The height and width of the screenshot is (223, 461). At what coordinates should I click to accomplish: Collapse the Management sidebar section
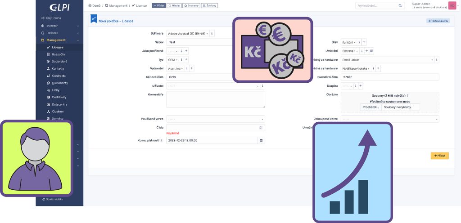59,40
